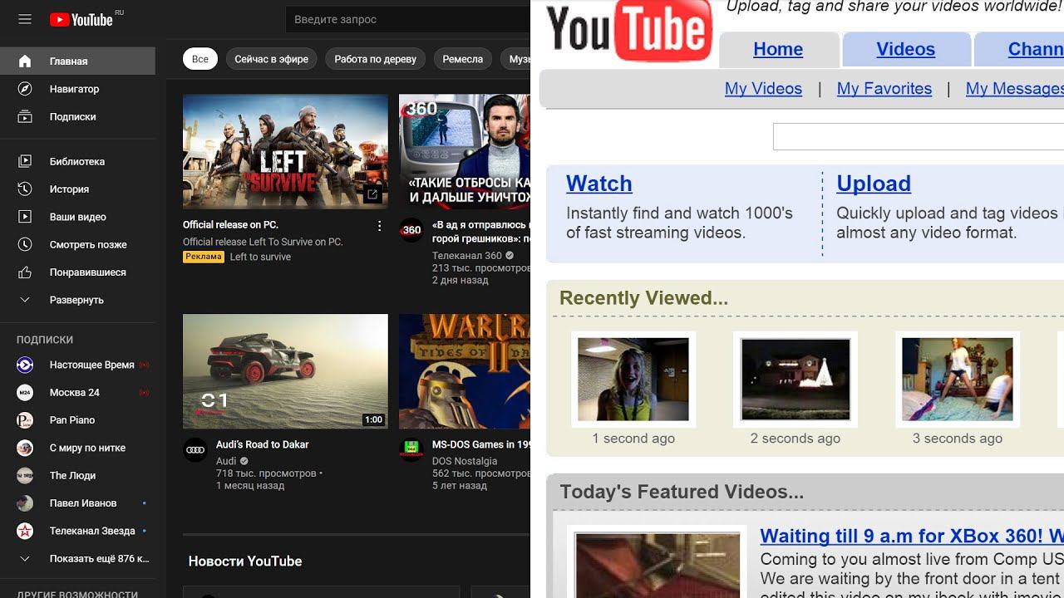Select the Ремесла filter chip
This screenshot has height=598, width=1064.
pyautogui.click(x=463, y=59)
